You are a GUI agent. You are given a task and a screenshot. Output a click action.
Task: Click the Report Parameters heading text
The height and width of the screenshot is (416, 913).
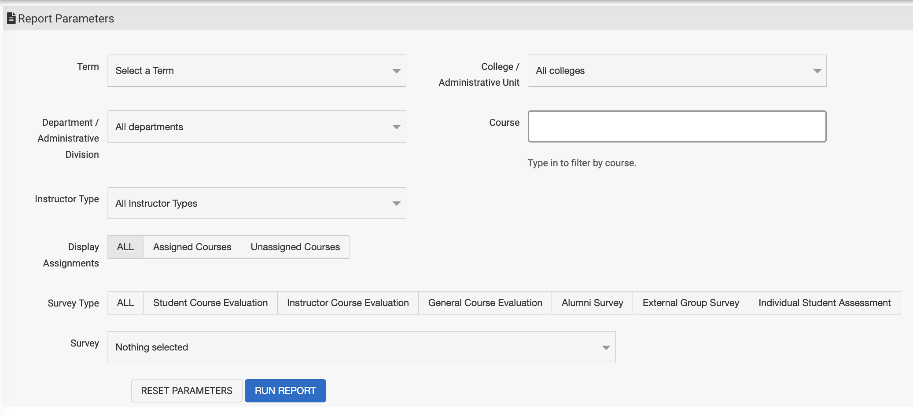coord(66,18)
